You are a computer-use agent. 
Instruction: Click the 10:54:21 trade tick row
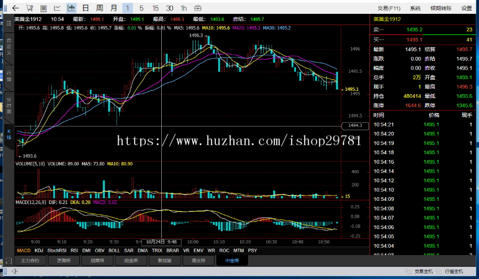tap(423, 124)
